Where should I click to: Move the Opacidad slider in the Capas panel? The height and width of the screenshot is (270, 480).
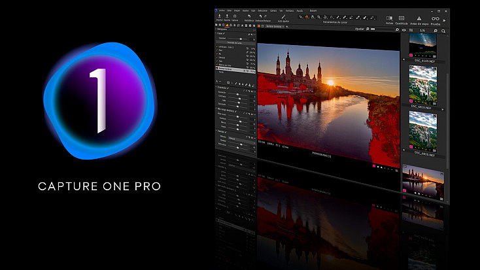pos(241,39)
